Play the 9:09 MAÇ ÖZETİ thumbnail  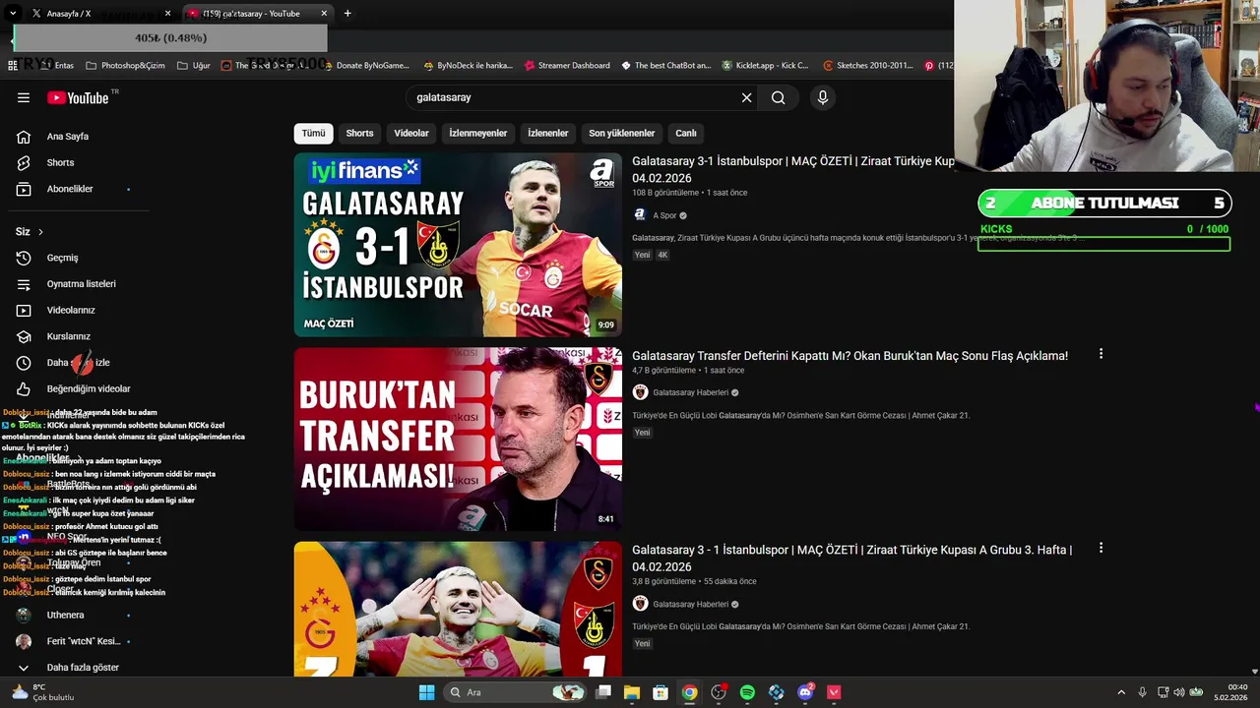tap(458, 245)
